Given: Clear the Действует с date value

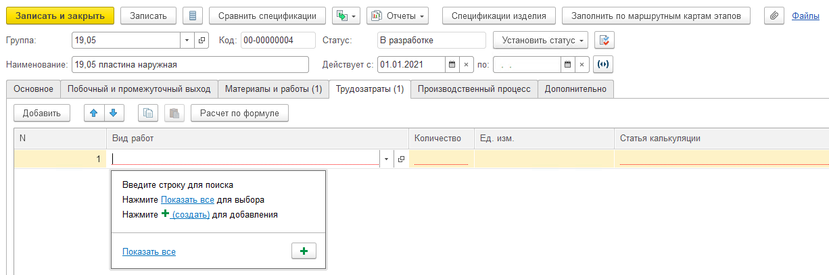Looking at the screenshot, I should coord(465,65).
